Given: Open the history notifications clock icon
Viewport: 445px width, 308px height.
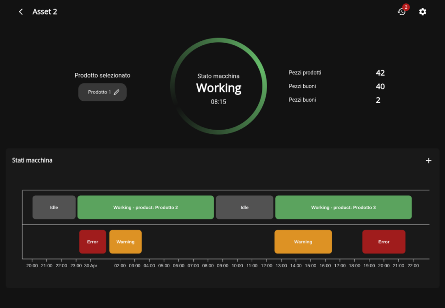Looking at the screenshot, I should pos(401,12).
